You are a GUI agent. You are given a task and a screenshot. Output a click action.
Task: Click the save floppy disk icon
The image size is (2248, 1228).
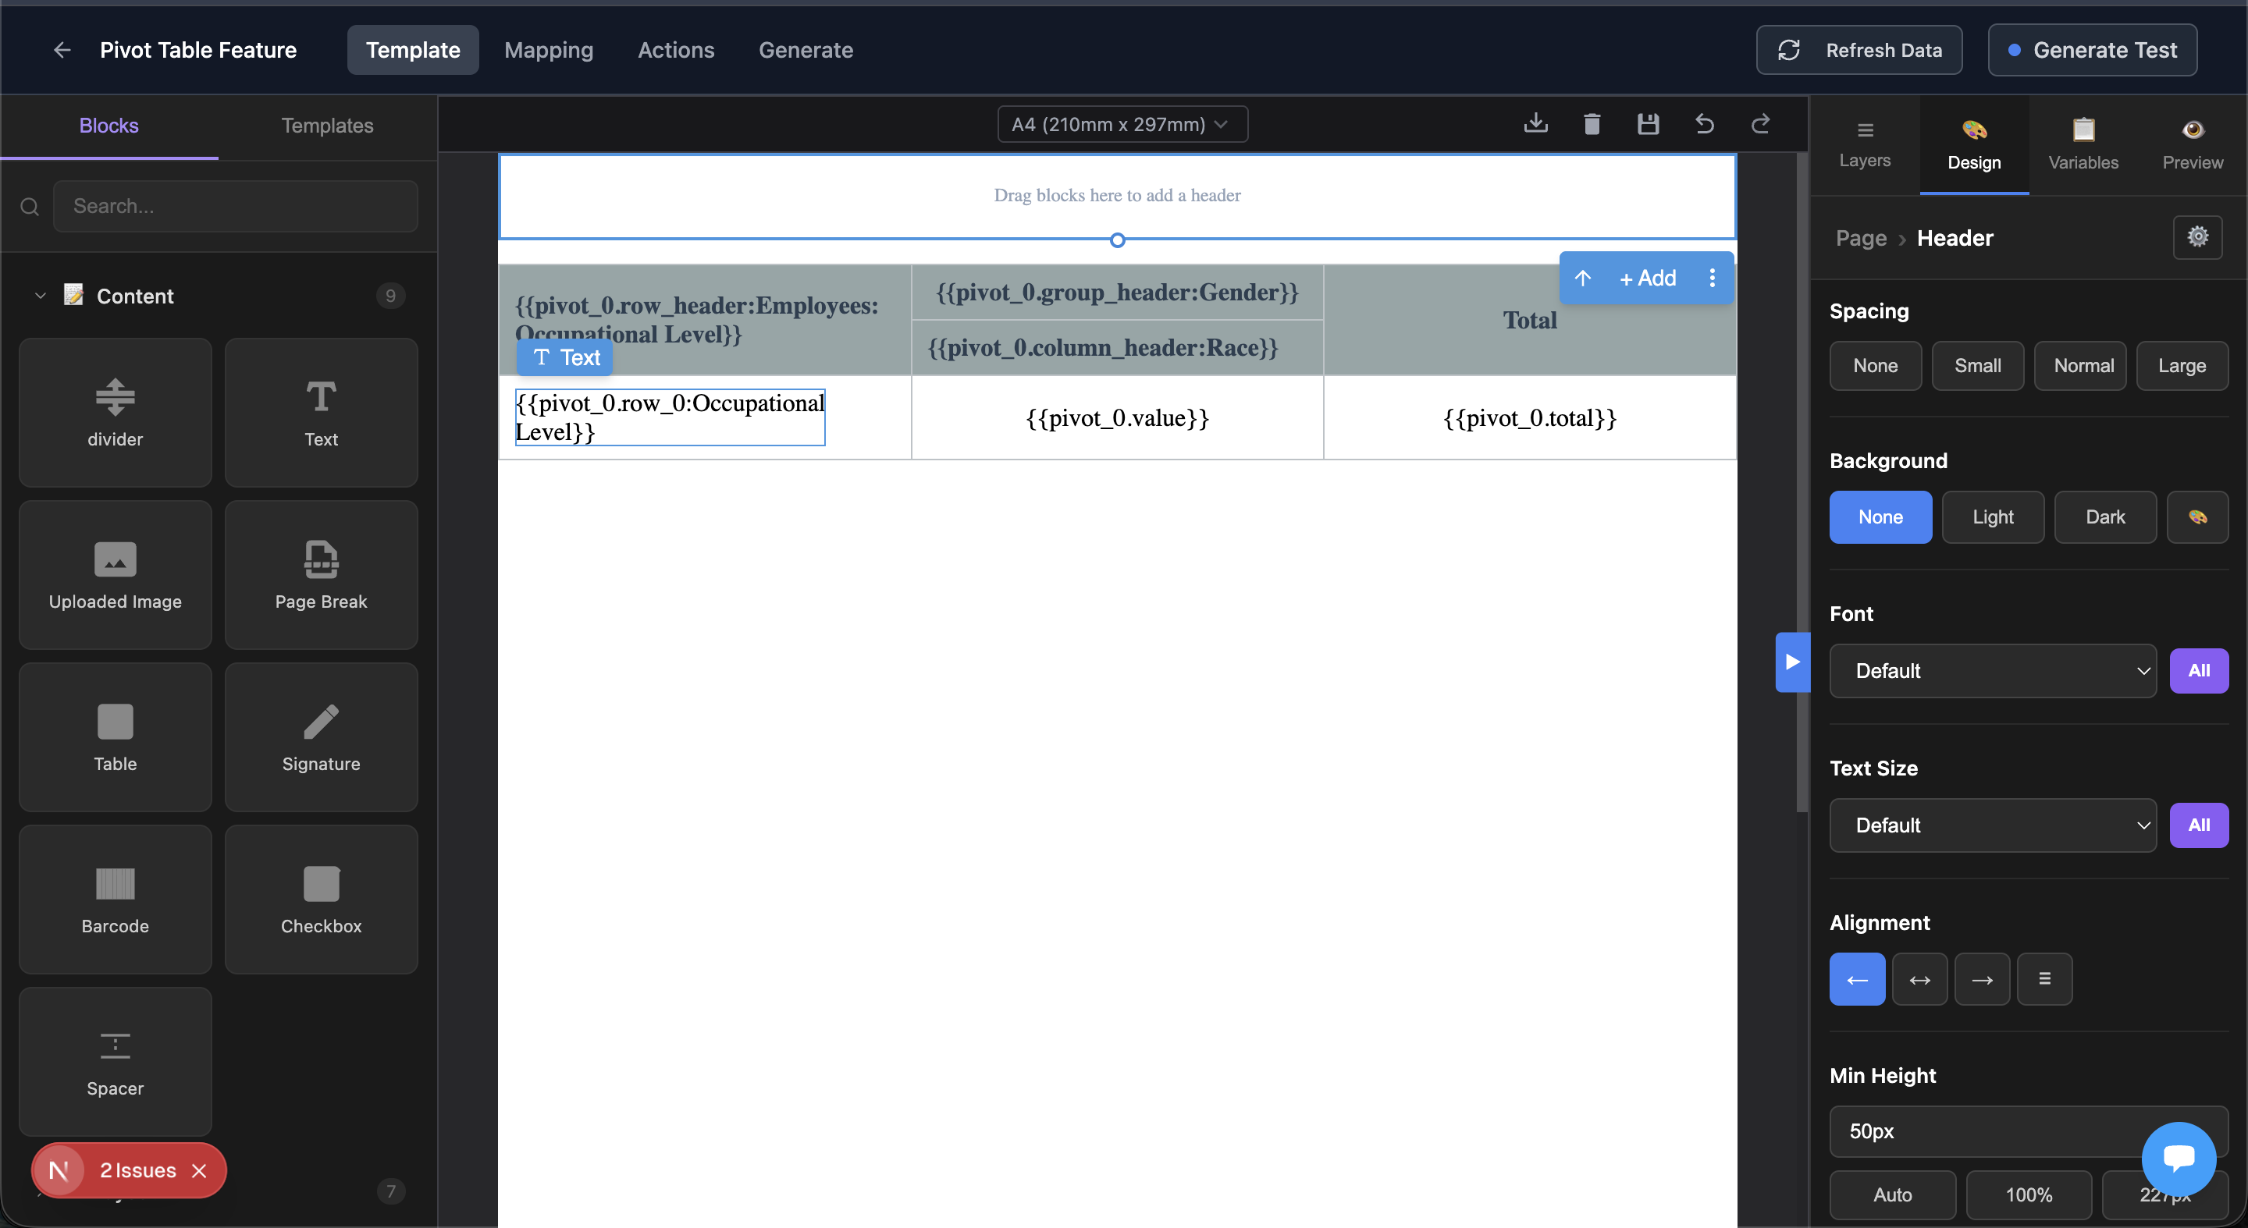click(1648, 124)
